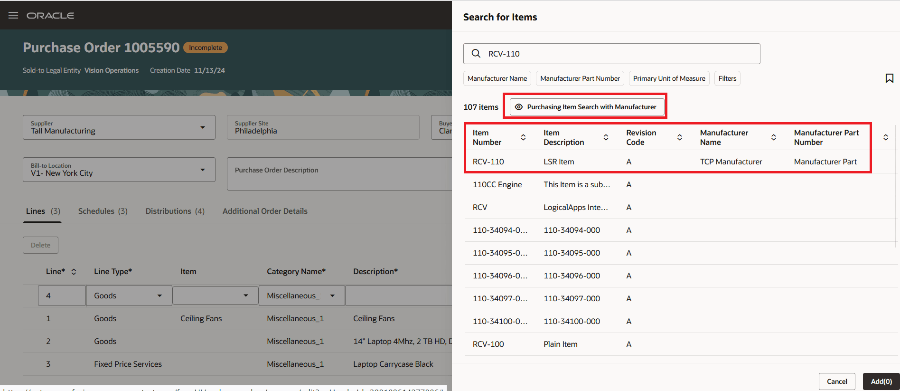900x391 pixels.
Task: Sort the Line column in order lines
Action: (x=74, y=272)
